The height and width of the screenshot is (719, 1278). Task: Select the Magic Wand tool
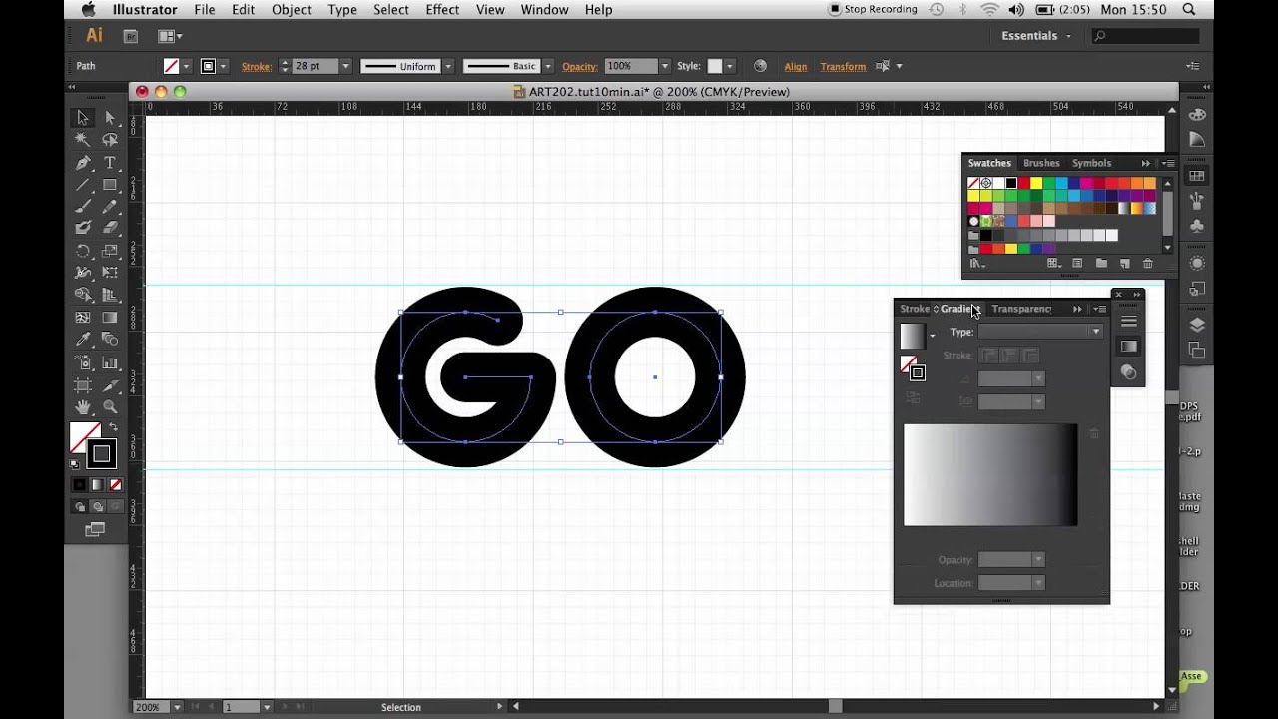click(x=83, y=140)
